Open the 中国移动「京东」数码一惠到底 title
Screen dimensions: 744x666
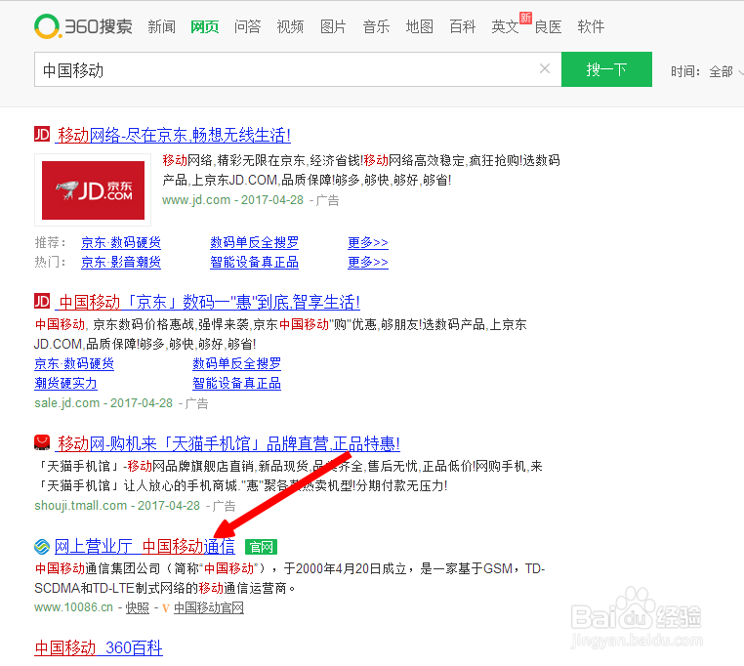point(208,302)
